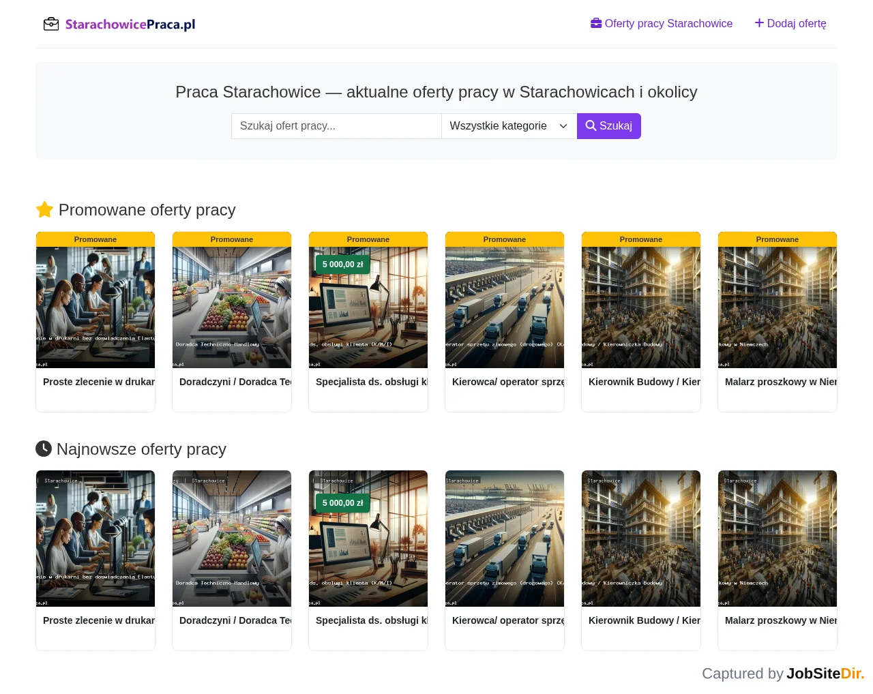Click newest listing title Kierownik Budowy / Kier
Viewport: 873px width, 694px height.
point(645,620)
